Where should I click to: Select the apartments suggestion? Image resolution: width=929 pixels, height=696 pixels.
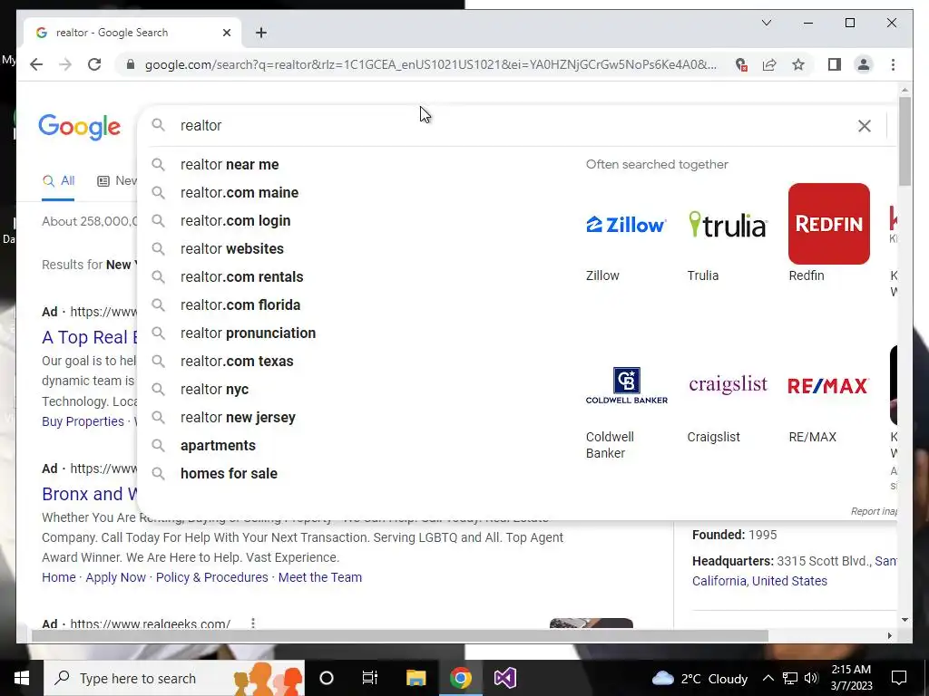pyautogui.click(x=218, y=446)
